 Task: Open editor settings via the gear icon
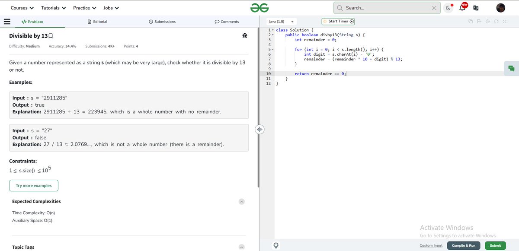coord(487,21)
